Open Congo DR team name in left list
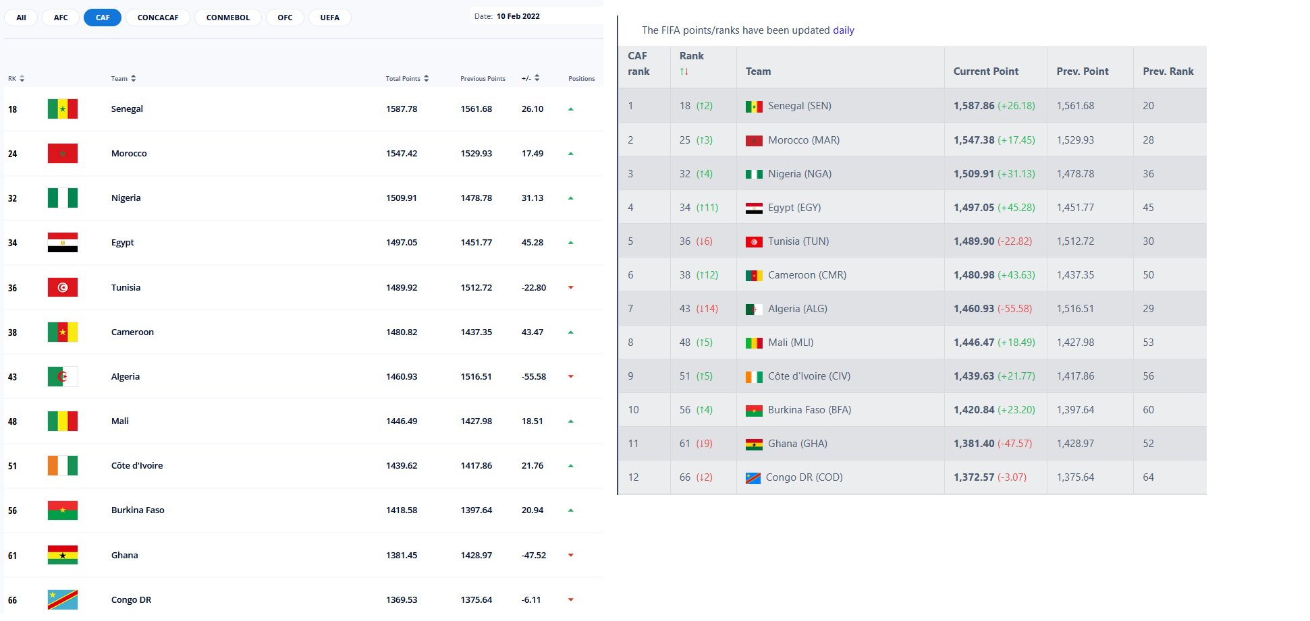The image size is (1310, 621). point(131,599)
